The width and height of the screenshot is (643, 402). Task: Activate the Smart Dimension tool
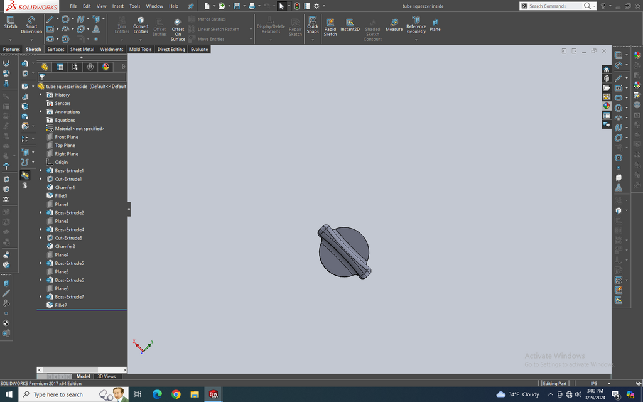(x=31, y=24)
